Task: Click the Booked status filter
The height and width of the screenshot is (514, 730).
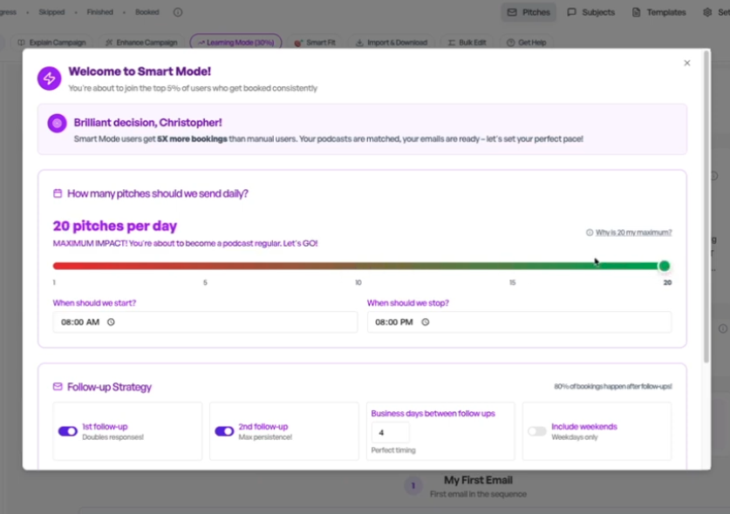Action: (147, 12)
